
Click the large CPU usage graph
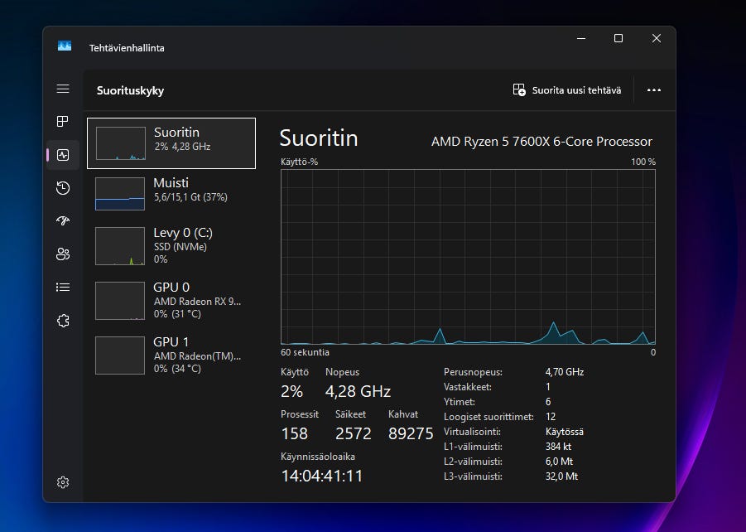pos(468,257)
